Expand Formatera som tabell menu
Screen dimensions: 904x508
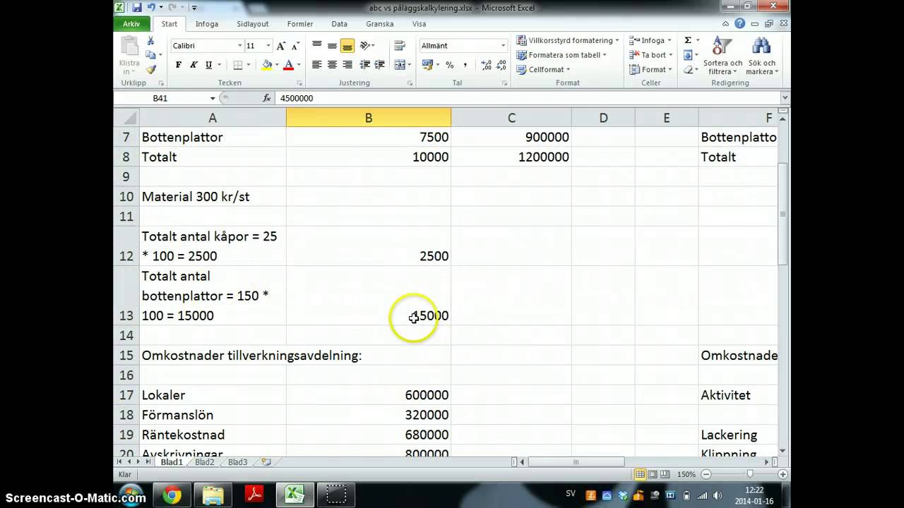(x=562, y=55)
